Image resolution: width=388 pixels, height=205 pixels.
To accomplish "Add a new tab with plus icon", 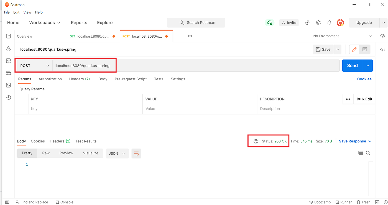I will 179,36.
